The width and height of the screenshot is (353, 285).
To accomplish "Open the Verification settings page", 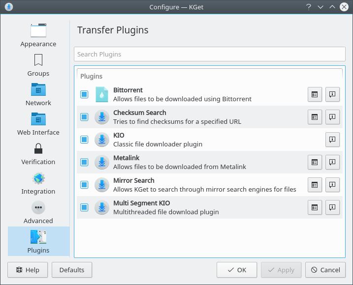I will coord(38,153).
